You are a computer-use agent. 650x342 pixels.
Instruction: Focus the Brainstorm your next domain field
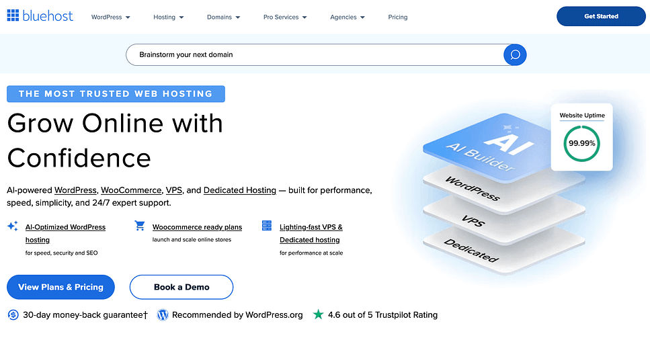click(x=316, y=54)
